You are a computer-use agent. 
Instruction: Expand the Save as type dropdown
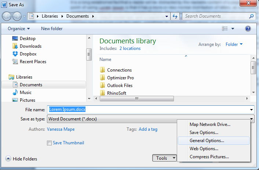(x=251, y=119)
